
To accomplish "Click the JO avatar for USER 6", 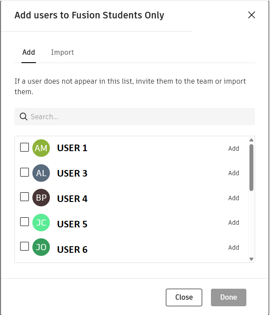I will (41, 248).
